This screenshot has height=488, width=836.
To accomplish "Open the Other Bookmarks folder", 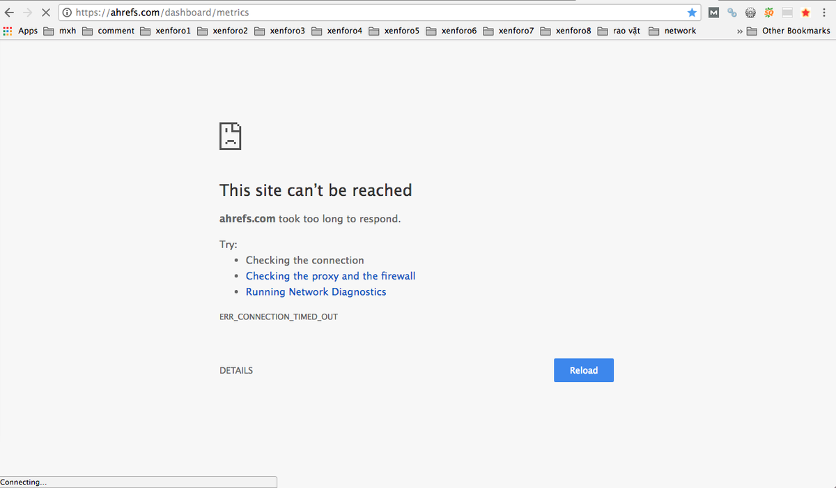I will pos(788,31).
